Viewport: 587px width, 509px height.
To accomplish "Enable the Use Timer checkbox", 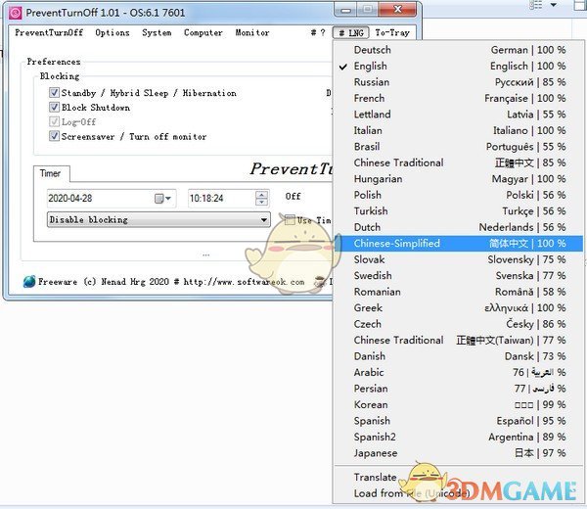I will coord(290,220).
